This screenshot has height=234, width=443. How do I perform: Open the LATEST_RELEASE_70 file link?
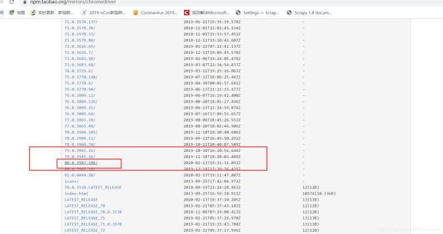[x=85, y=206]
